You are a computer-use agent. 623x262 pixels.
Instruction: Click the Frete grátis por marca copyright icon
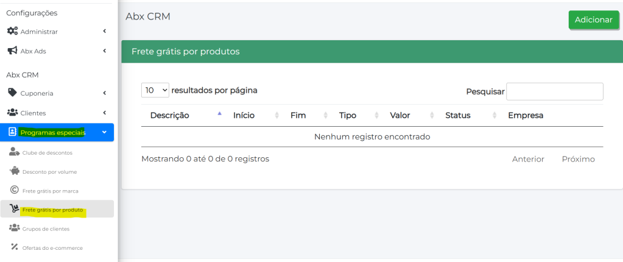15,190
